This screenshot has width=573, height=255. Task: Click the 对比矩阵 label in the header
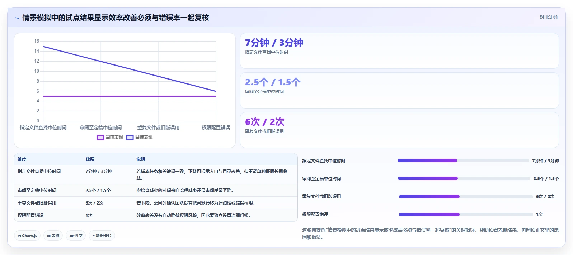549,17
